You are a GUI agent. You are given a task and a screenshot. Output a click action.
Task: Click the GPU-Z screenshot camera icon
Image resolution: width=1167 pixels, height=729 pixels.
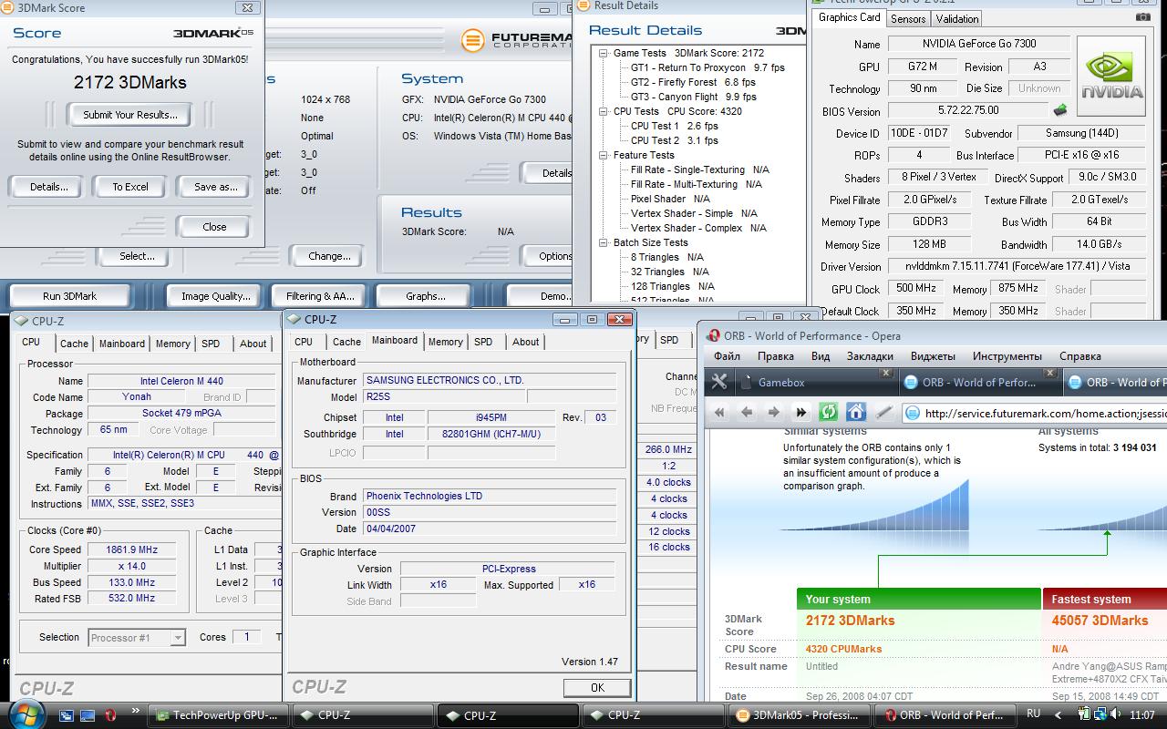click(1142, 17)
